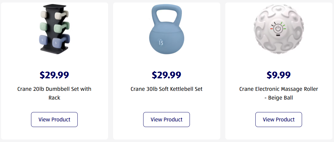View Product for Crane 20lb Dumbbell Set
The height and width of the screenshot is (142, 334).
54,120
